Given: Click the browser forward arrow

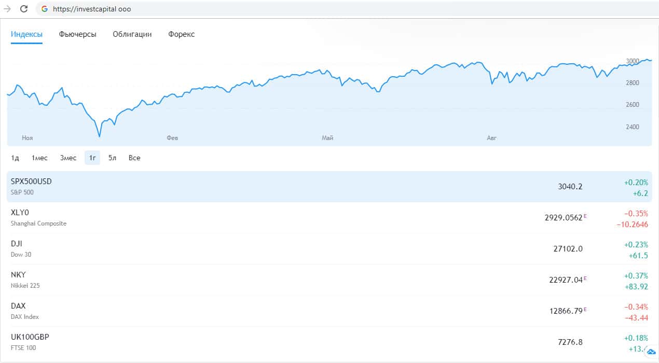Looking at the screenshot, I should [7, 9].
